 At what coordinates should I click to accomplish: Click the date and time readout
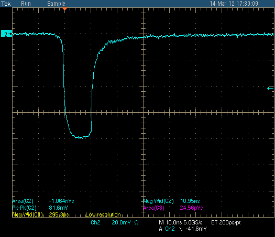[234, 4]
